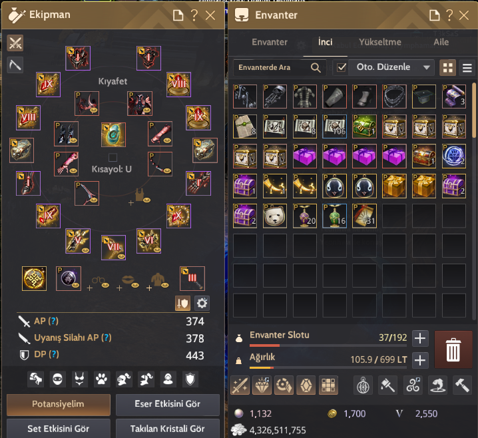Expand weight limit with plus button
The width and height of the screenshot is (478, 438).
(x=420, y=360)
